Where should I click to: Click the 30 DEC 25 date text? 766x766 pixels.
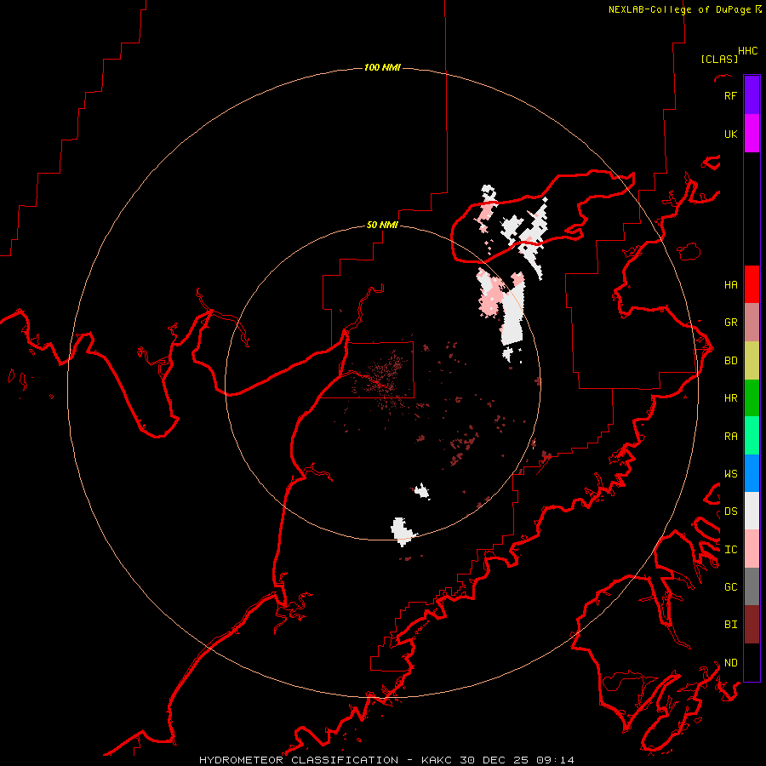coord(494,760)
